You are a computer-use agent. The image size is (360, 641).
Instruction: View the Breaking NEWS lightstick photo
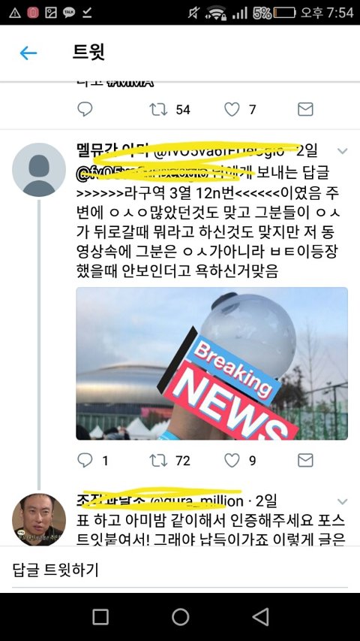[x=211, y=364]
